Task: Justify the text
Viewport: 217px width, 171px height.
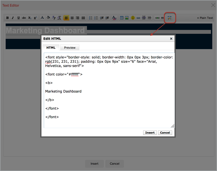Action: pyautogui.click(x=83, y=18)
